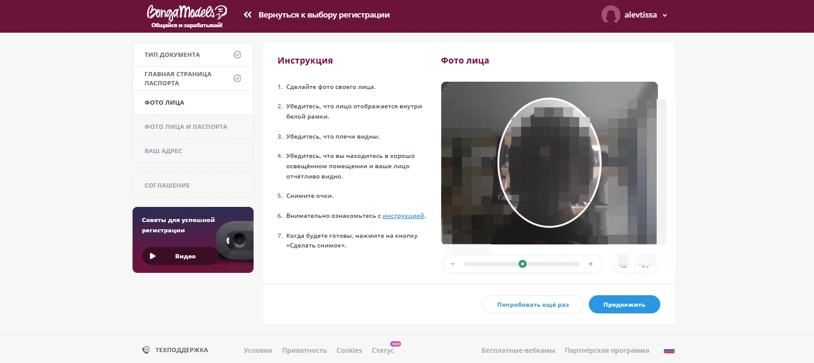814x363 pixels.
Task: Click the BongaModels logo
Action: [186, 16]
